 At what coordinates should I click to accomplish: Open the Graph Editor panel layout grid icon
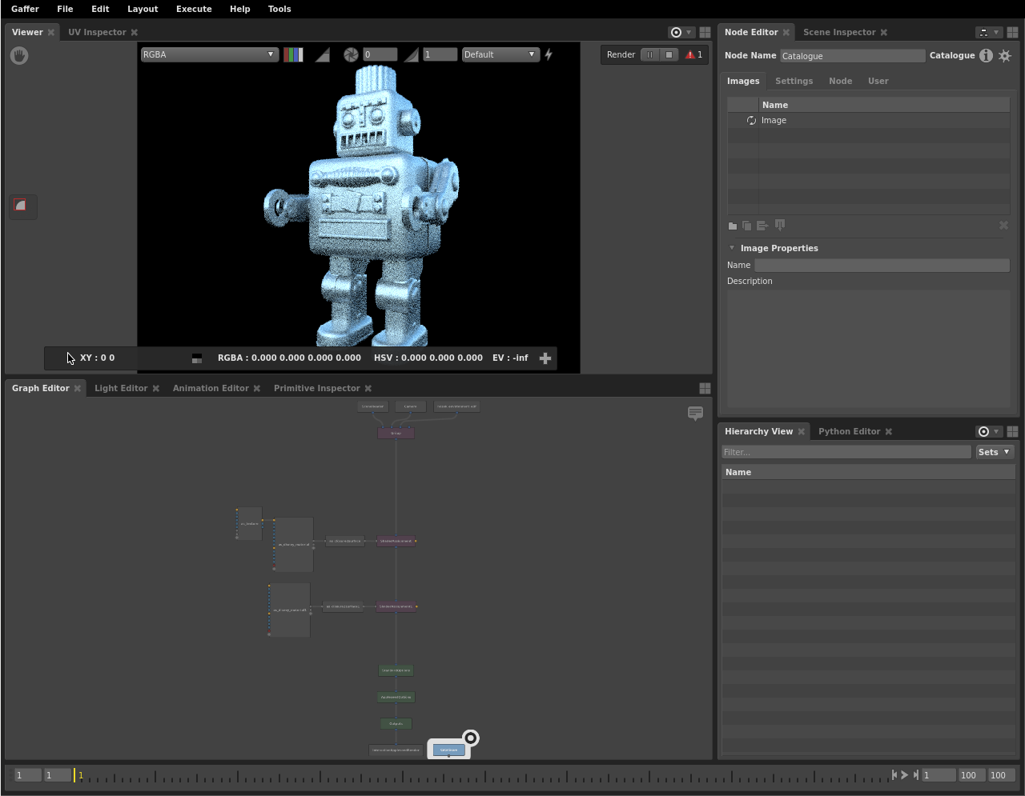pos(705,388)
